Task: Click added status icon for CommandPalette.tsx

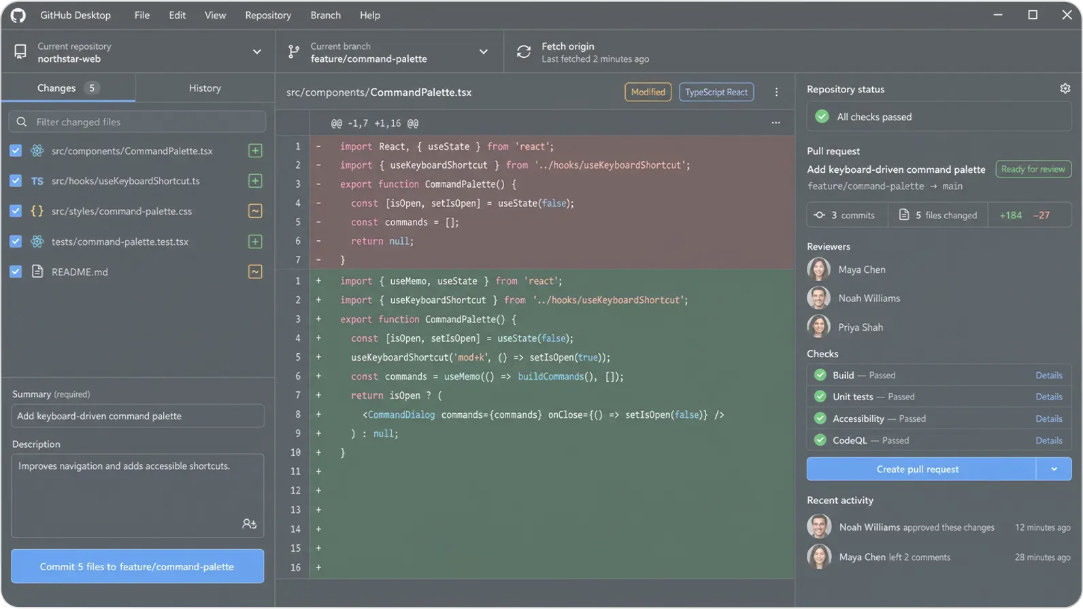Action: 255,150
